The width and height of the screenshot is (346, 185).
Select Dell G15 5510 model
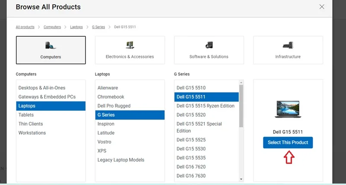click(207, 88)
